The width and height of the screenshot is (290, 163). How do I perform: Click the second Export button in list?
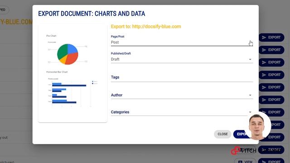271,50
